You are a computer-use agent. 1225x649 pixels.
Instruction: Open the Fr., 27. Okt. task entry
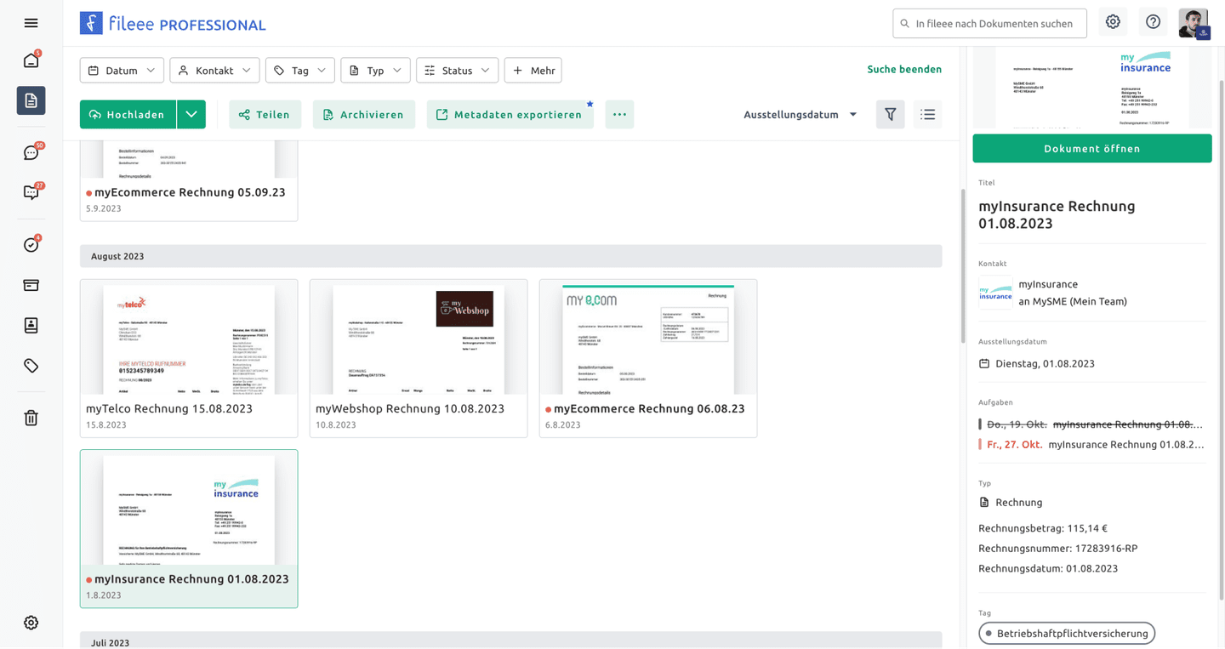1092,445
